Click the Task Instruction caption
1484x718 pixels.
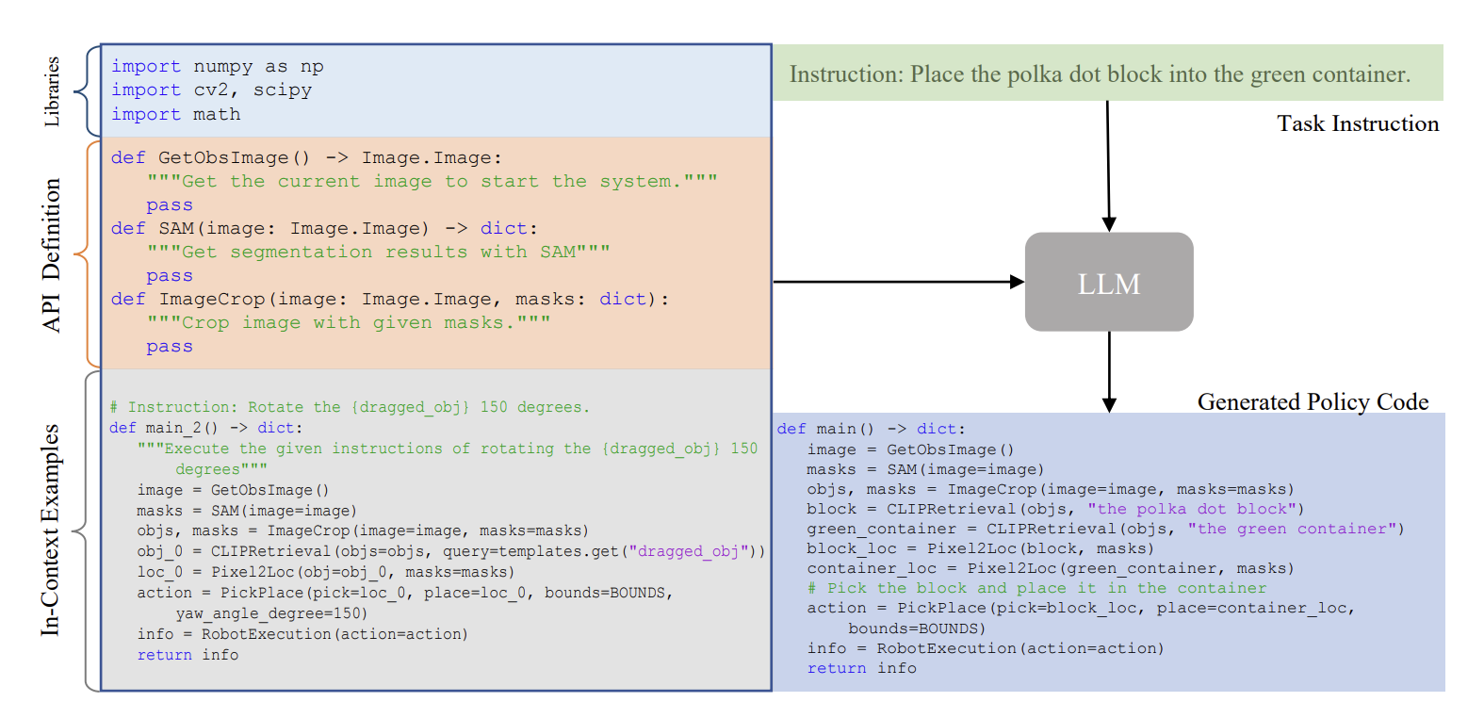tap(1358, 123)
